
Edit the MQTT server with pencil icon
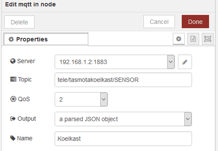(185, 62)
